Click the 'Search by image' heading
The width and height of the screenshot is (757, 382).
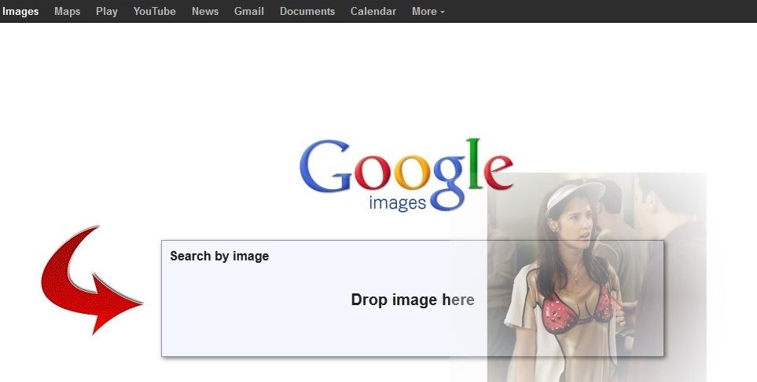(219, 256)
